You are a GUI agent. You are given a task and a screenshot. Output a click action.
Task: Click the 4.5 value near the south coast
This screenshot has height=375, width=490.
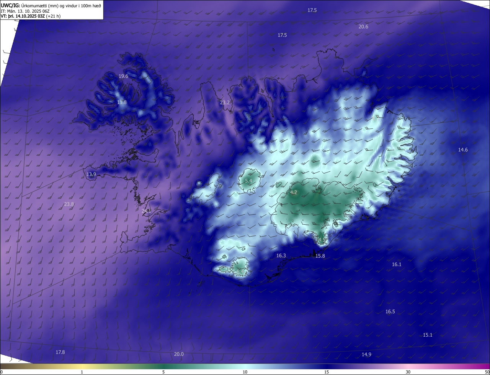pos(322,240)
